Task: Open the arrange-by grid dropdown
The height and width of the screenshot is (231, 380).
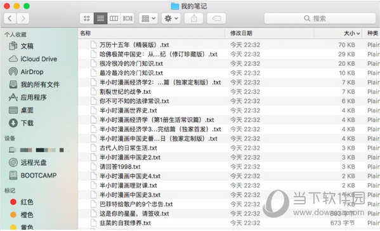Action: [x=148, y=18]
